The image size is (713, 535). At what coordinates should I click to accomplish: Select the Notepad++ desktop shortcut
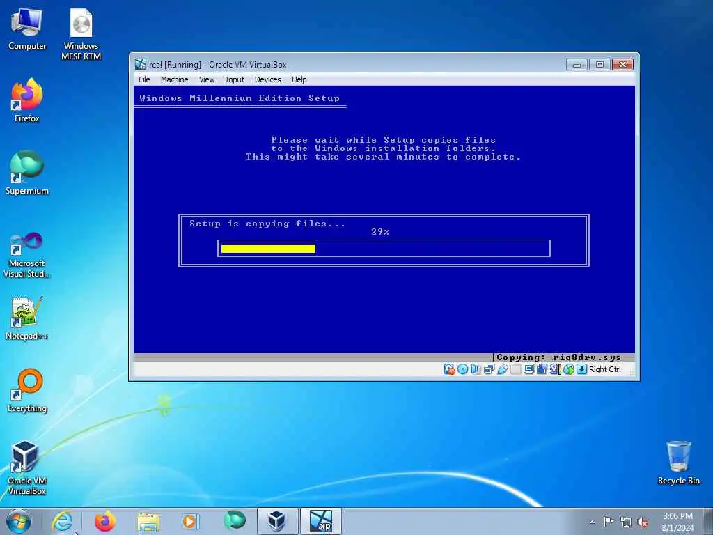(x=27, y=318)
